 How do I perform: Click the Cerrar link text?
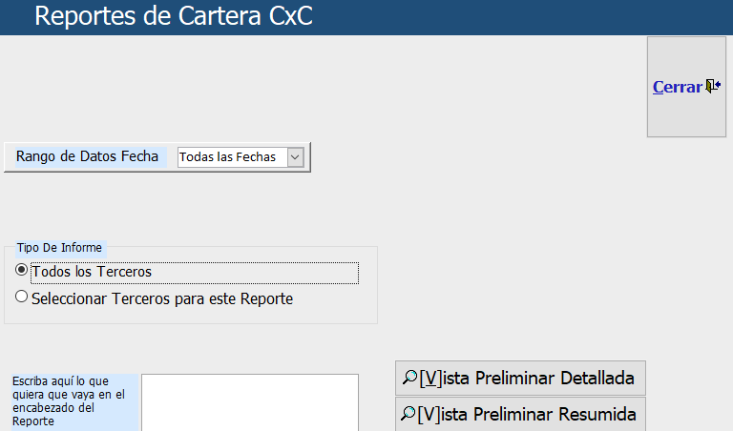point(678,87)
